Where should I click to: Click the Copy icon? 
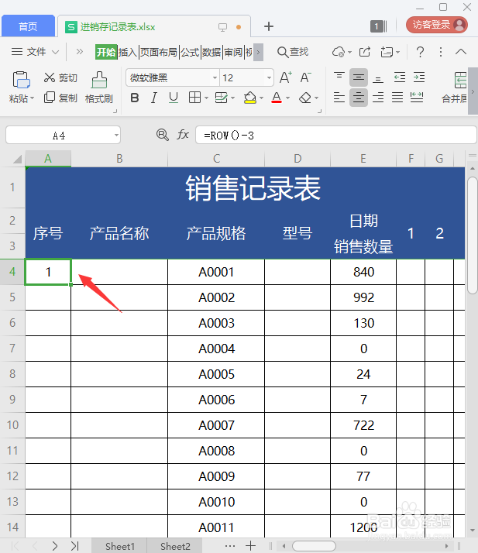point(50,98)
